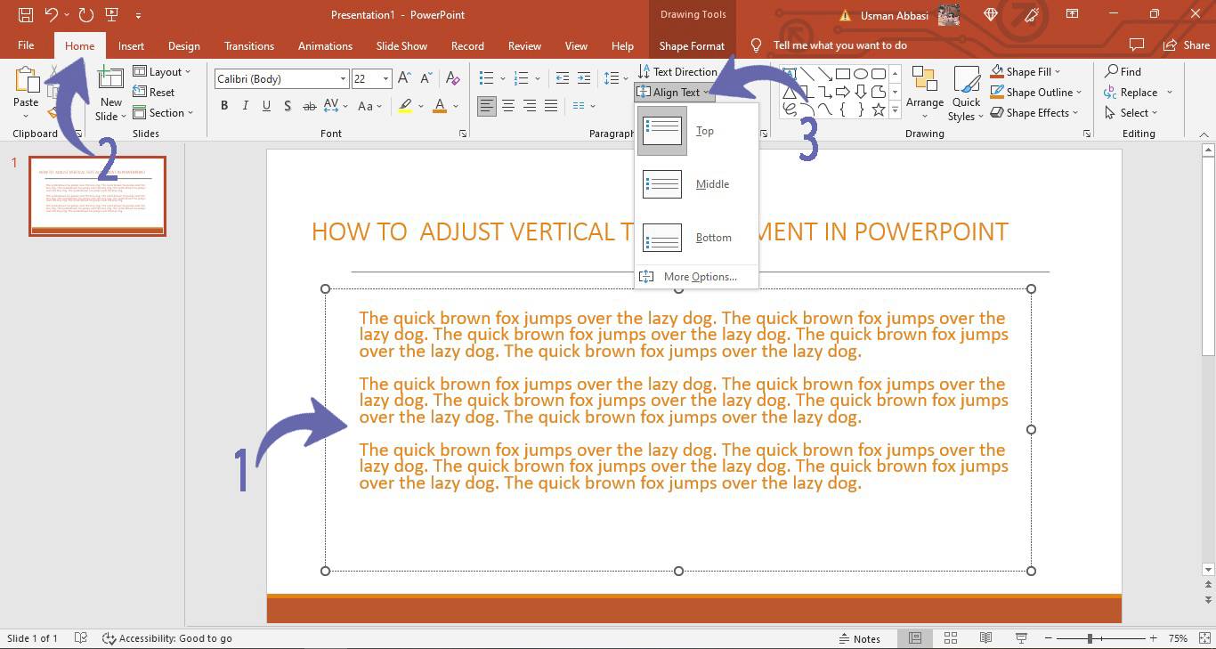
Task: Start slideshow from beginning icon in title bar
Action: coord(111,14)
